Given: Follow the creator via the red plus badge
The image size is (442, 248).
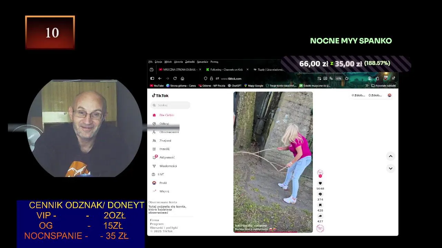Looking at the screenshot, I should point(320,176).
